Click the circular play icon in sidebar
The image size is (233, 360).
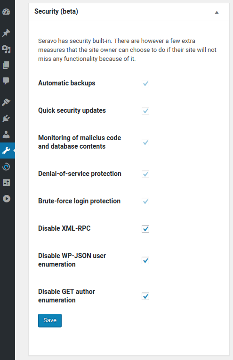pyautogui.click(x=7, y=199)
